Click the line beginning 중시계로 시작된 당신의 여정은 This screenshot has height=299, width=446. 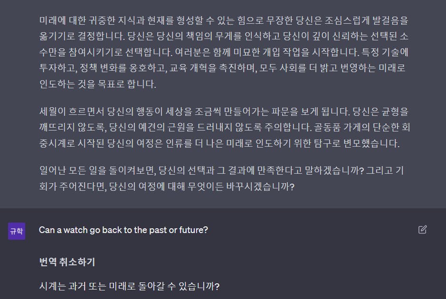[x=219, y=143]
